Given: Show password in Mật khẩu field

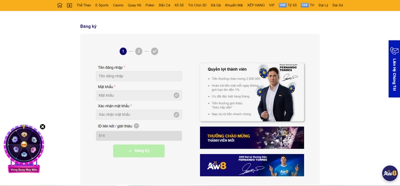Looking at the screenshot, I should [x=176, y=95].
